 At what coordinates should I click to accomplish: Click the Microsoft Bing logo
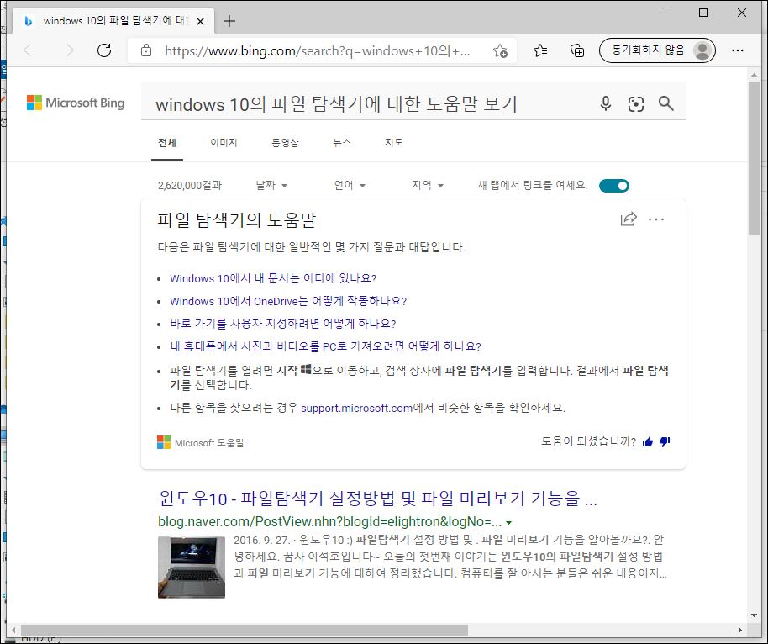(x=76, y=103)
